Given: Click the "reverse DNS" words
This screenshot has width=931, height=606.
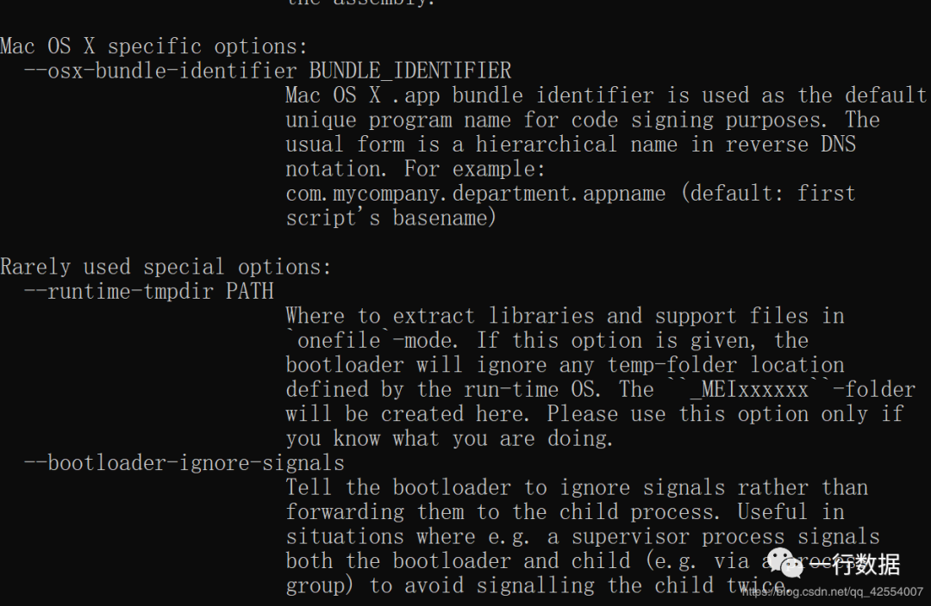Looking at the screenshot, I should pyautogui.click(x=790, y=144).
